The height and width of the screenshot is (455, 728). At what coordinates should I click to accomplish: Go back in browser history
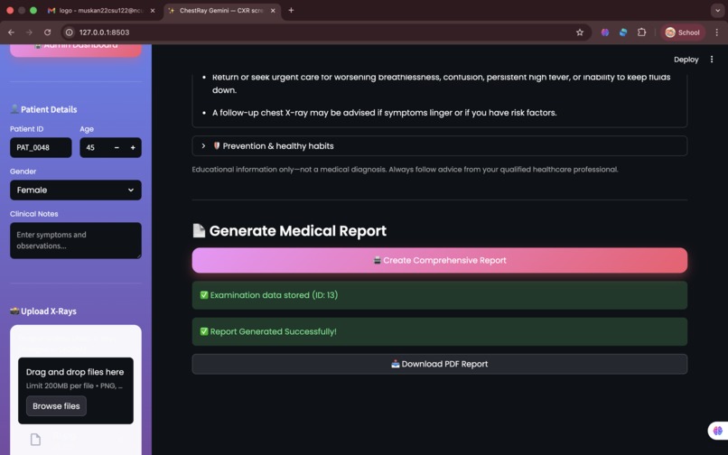[11, 32]
